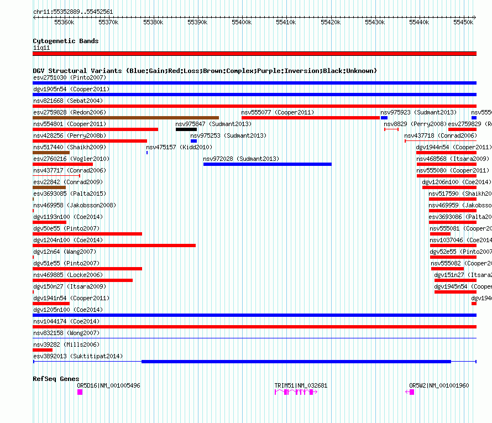The height and width of the screenshot is (423, 492).
Task: Select dgv50e55 (Pinto2007) label
Action: (66, 228)
